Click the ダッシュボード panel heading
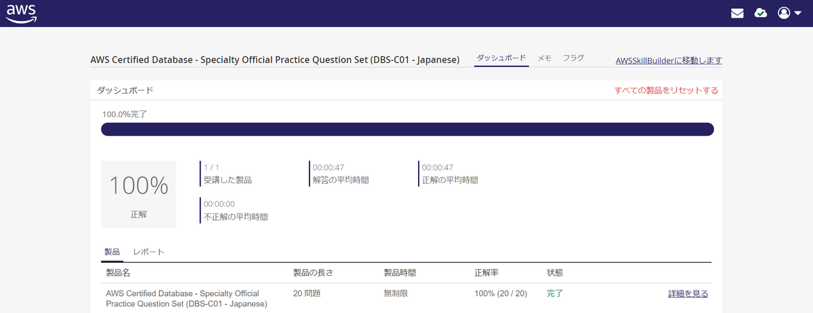 pos(125,90)
